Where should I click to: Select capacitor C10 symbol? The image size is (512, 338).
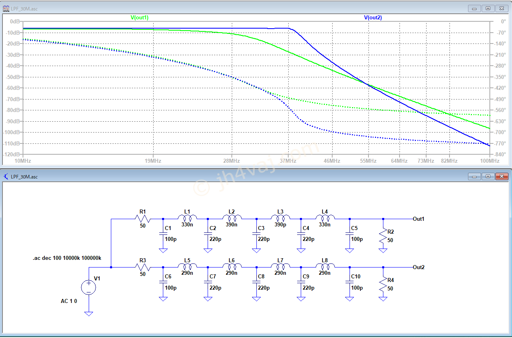(350, 282)
